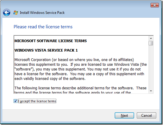Click the 'I accept the license terms' label

tap(37, 101)
